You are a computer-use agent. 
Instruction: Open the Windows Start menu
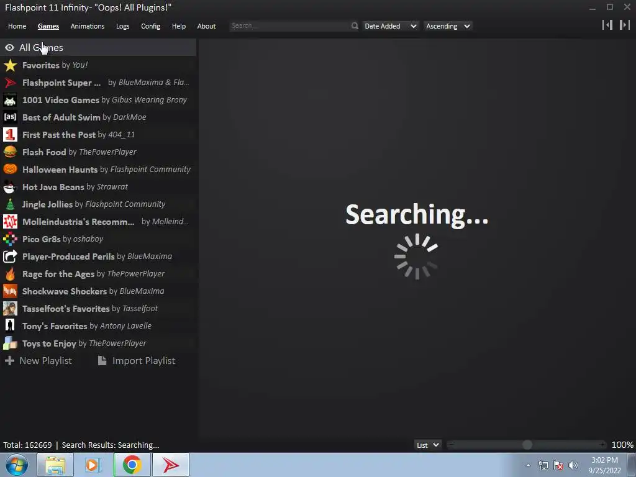(17, 465)
